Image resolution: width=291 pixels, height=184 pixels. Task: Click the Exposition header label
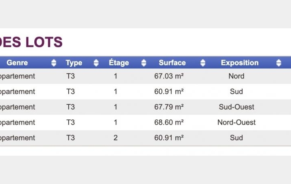click(240, 63)
